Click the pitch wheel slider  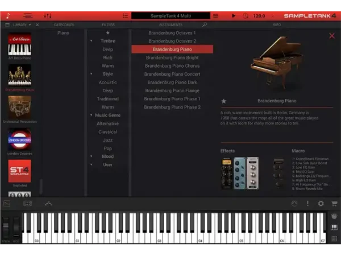(6, 227)
